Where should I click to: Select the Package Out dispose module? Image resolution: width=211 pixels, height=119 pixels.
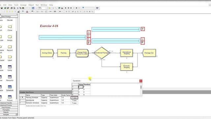tap(149, 53)
